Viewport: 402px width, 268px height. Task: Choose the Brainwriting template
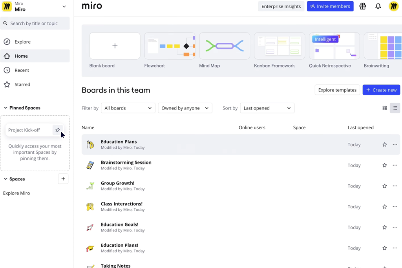(383, 46)
